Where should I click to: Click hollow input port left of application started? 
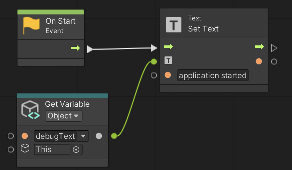tap(154, 75)
